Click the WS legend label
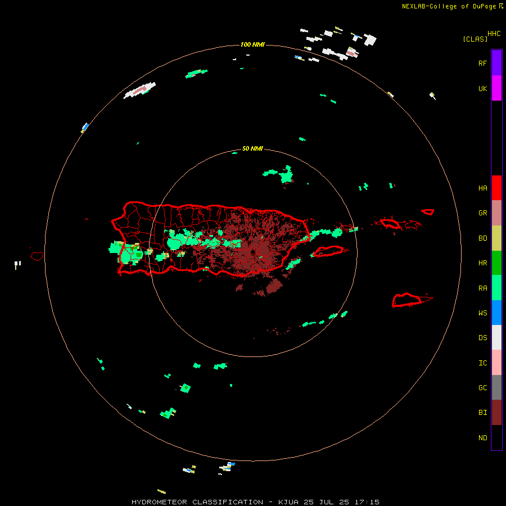This screenshot has width=506, height=506. 482,313
